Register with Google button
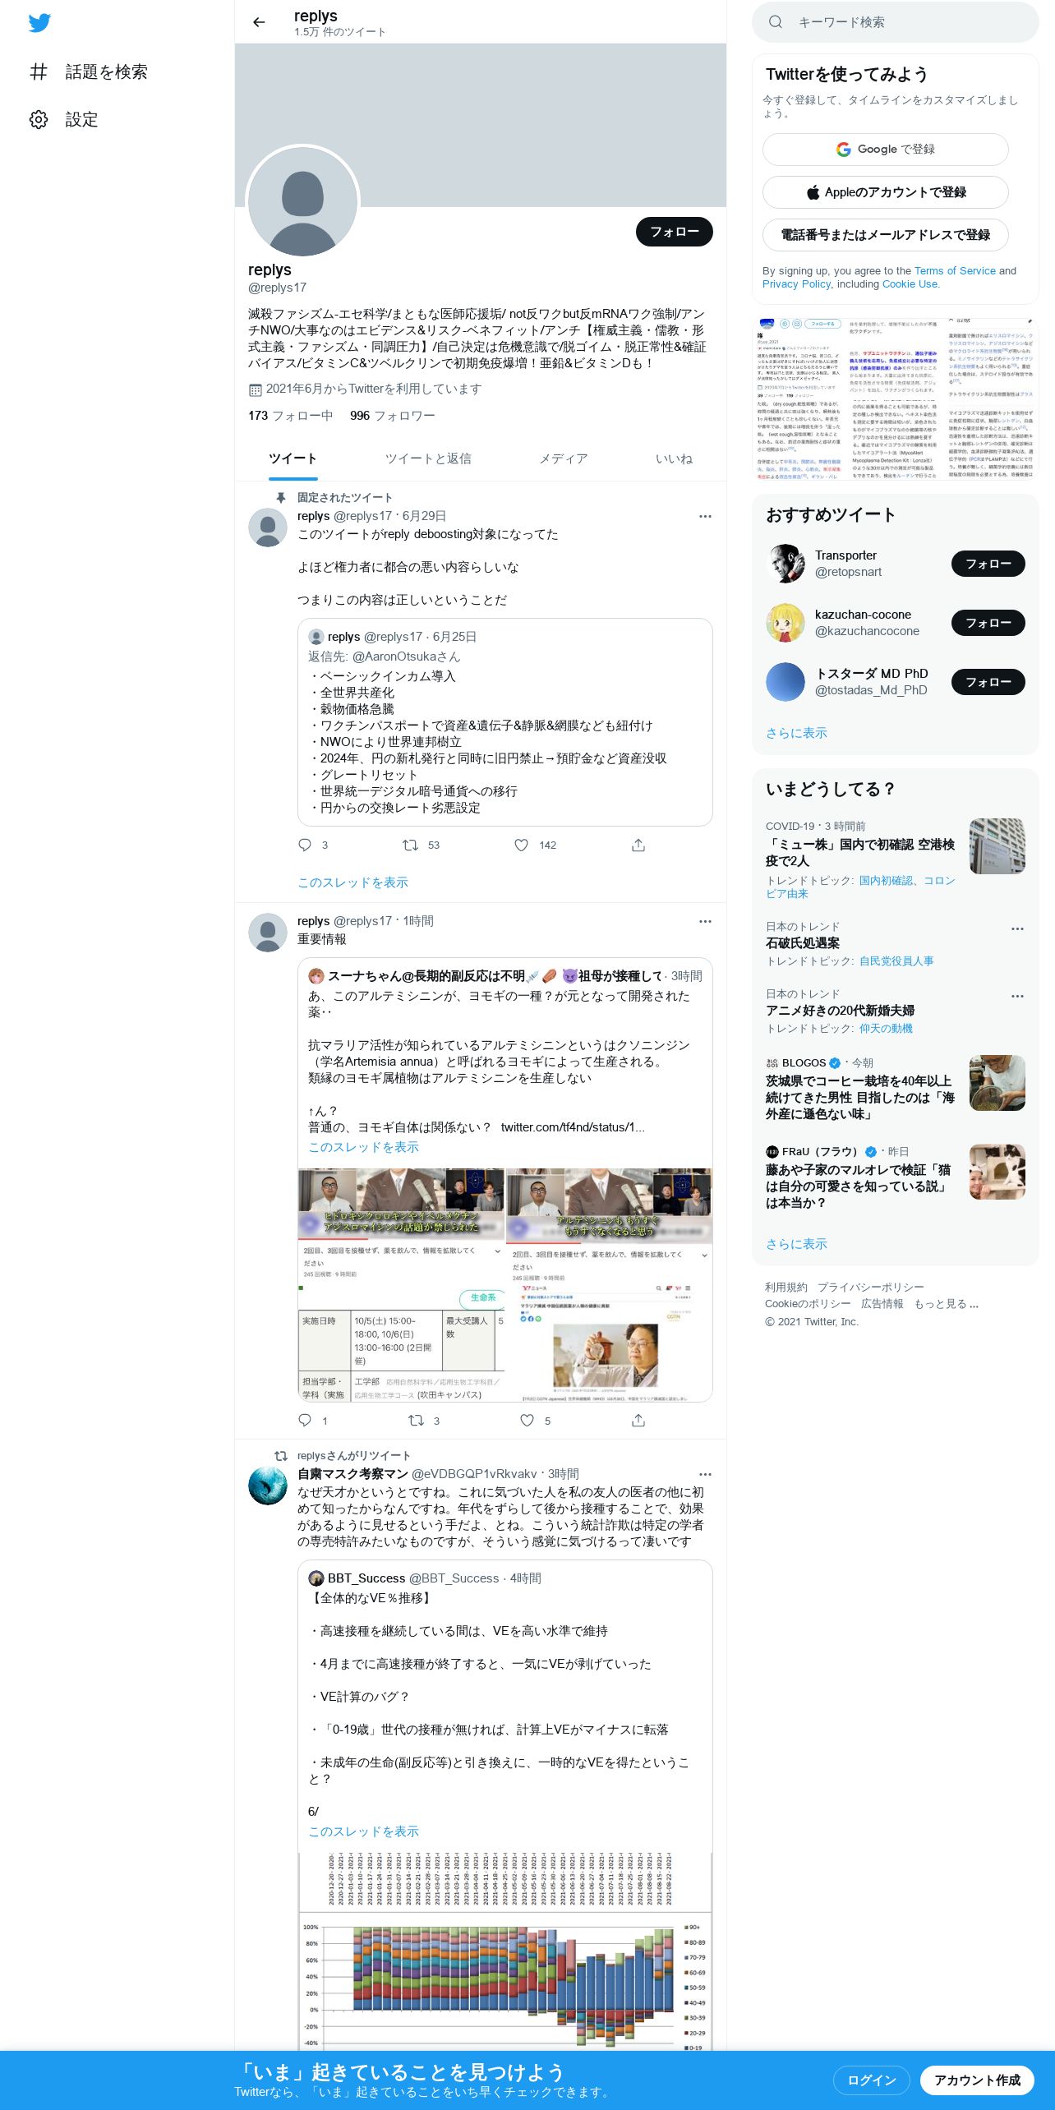This screenshot has width=1055, height=2110. pyautogui.click(x=886, y=150)
